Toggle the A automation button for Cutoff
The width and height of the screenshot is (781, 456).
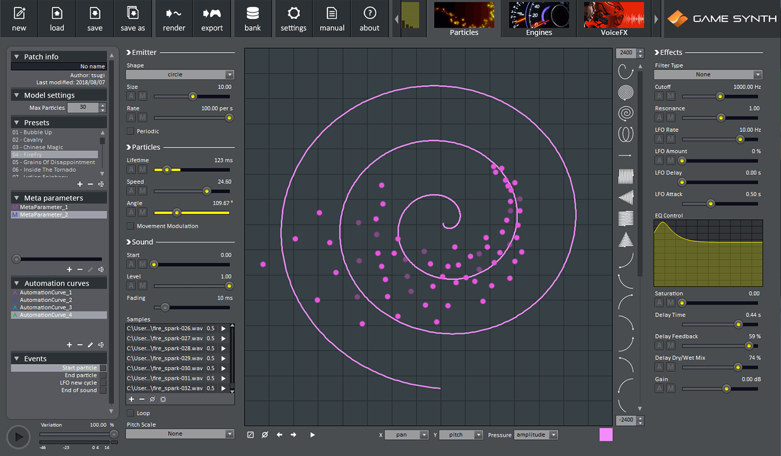pos(659,96)
